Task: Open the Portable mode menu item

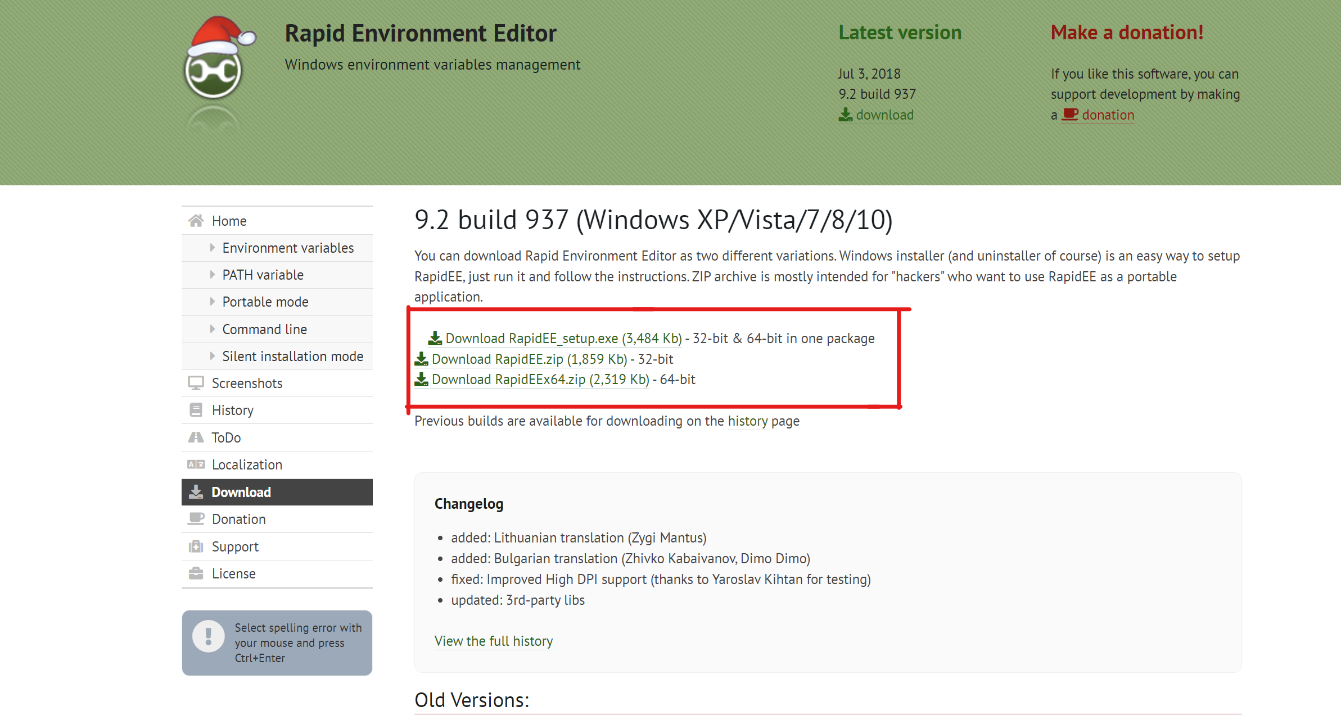Action: coord(265,302)
